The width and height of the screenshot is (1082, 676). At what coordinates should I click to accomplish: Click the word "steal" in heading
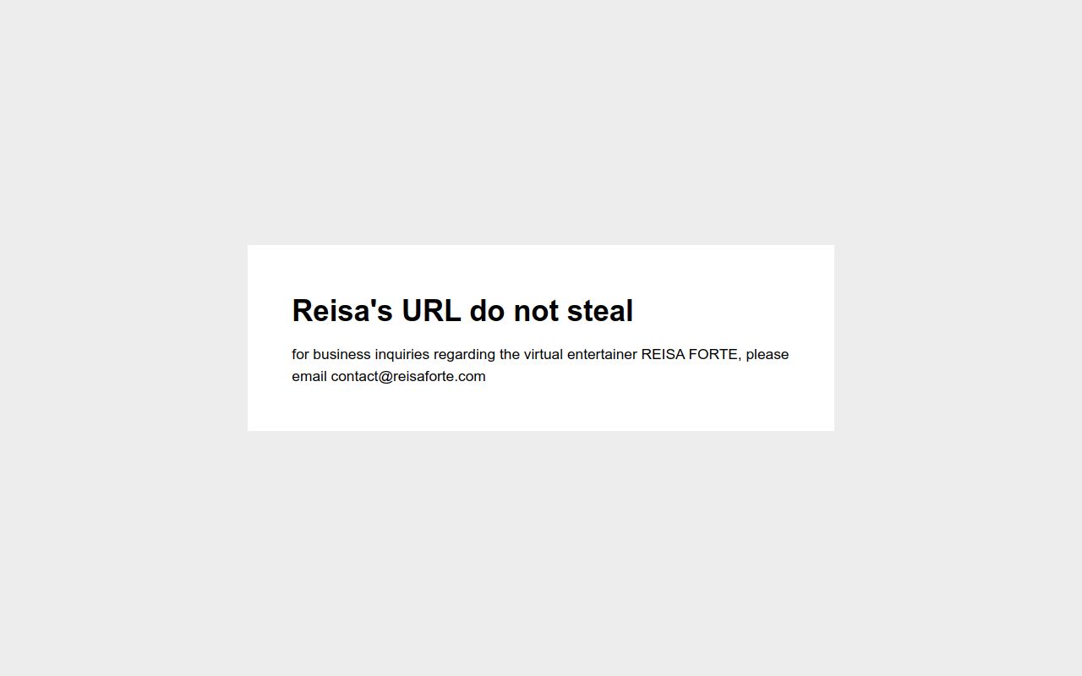[600, 311]
